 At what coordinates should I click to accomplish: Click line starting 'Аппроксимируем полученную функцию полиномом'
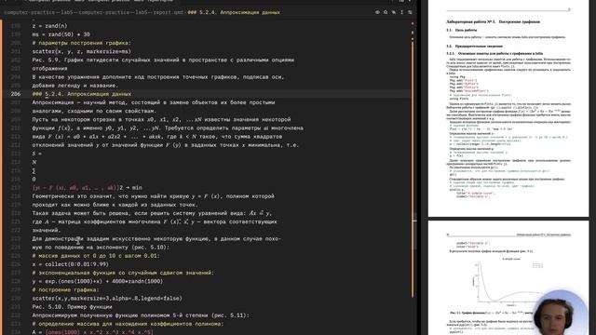click(141, 315)
